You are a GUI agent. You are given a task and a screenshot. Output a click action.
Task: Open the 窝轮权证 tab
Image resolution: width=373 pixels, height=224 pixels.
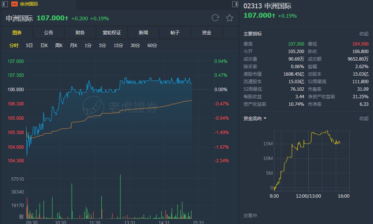[112, 33]
